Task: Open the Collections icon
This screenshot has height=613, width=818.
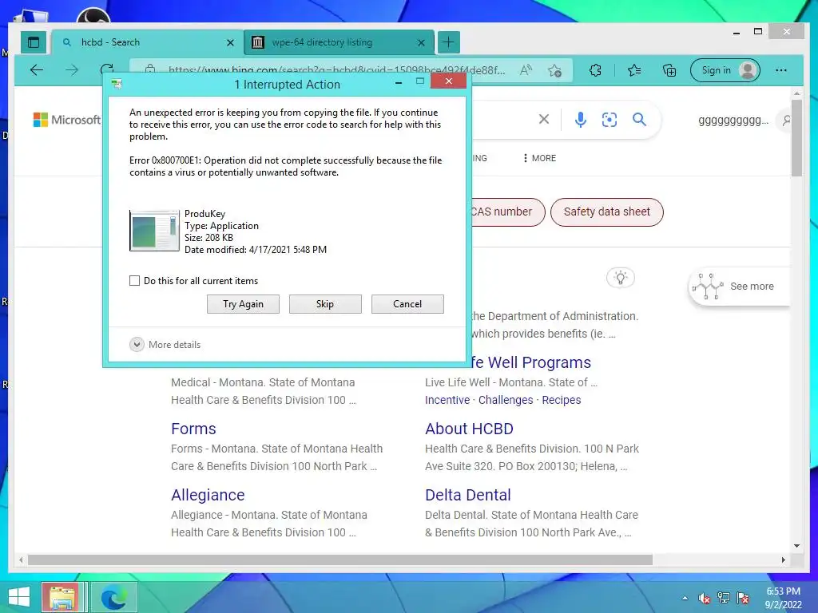Action: click(669, 70)
